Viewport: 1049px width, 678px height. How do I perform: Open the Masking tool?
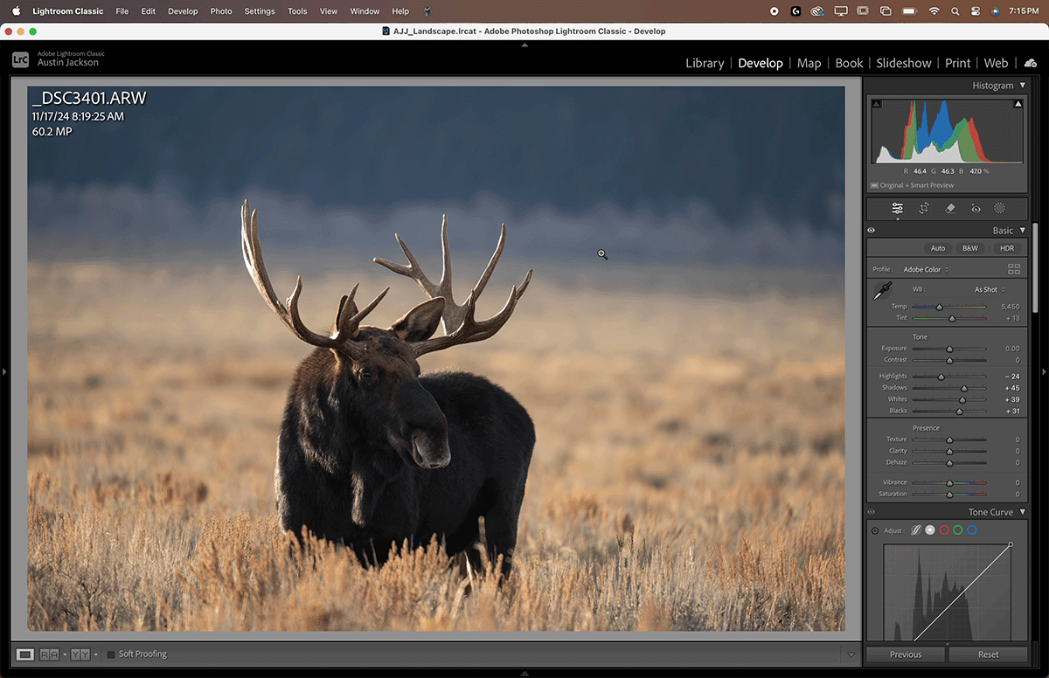click(1000, 209)
